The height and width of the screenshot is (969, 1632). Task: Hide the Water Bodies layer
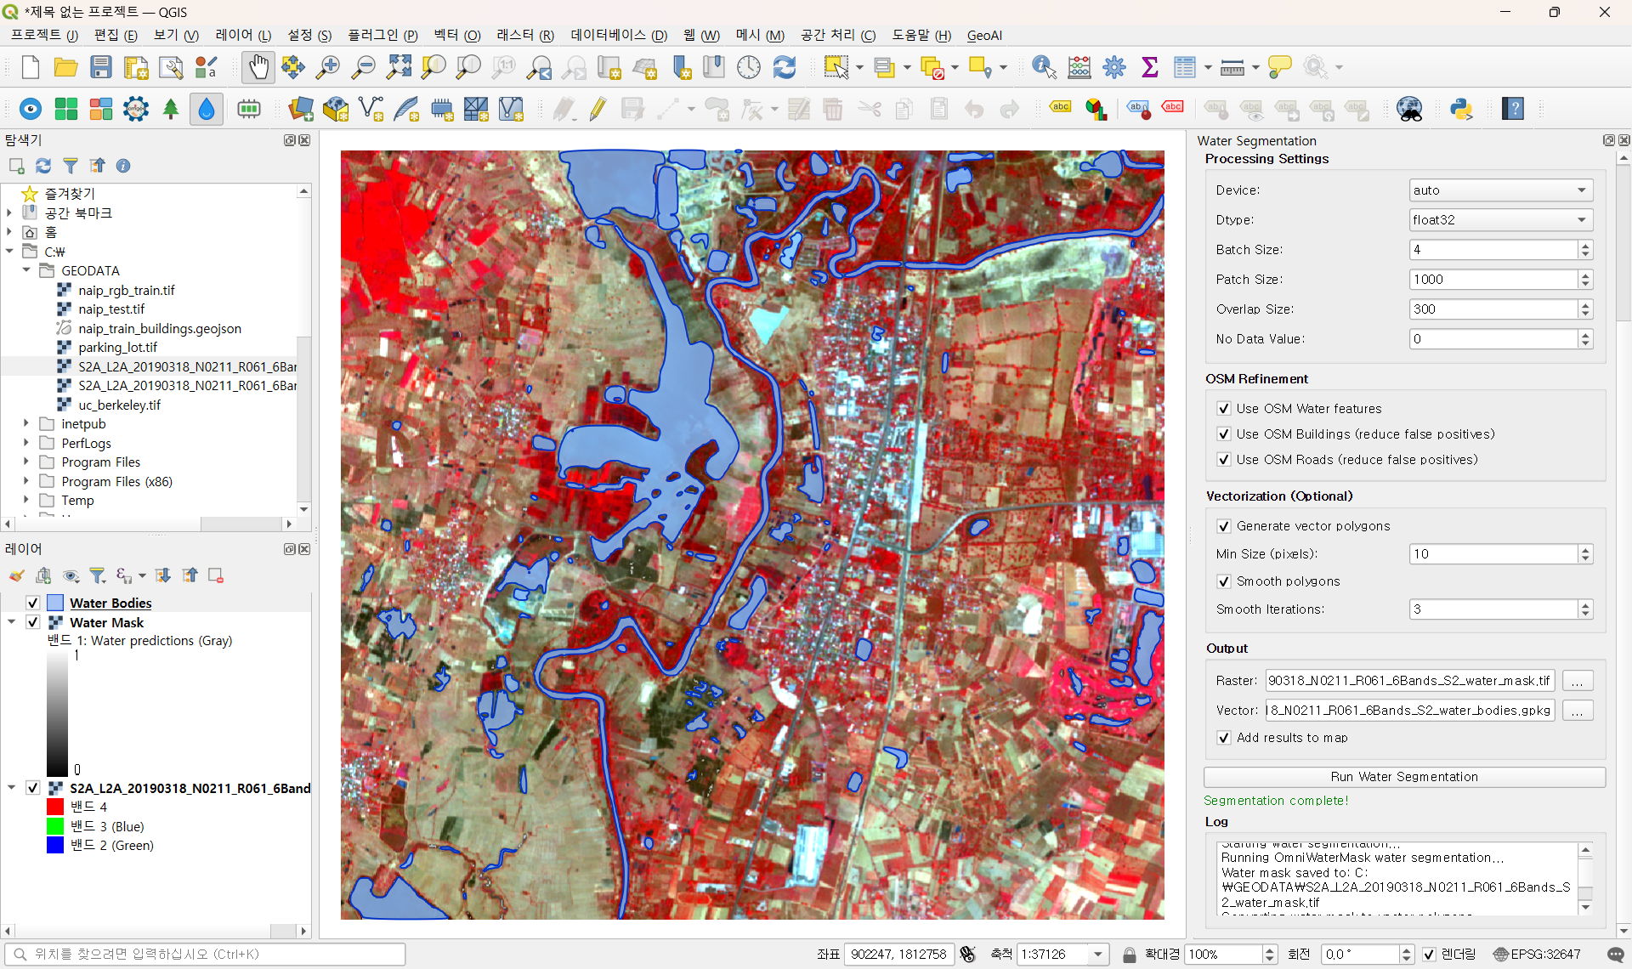33,603
